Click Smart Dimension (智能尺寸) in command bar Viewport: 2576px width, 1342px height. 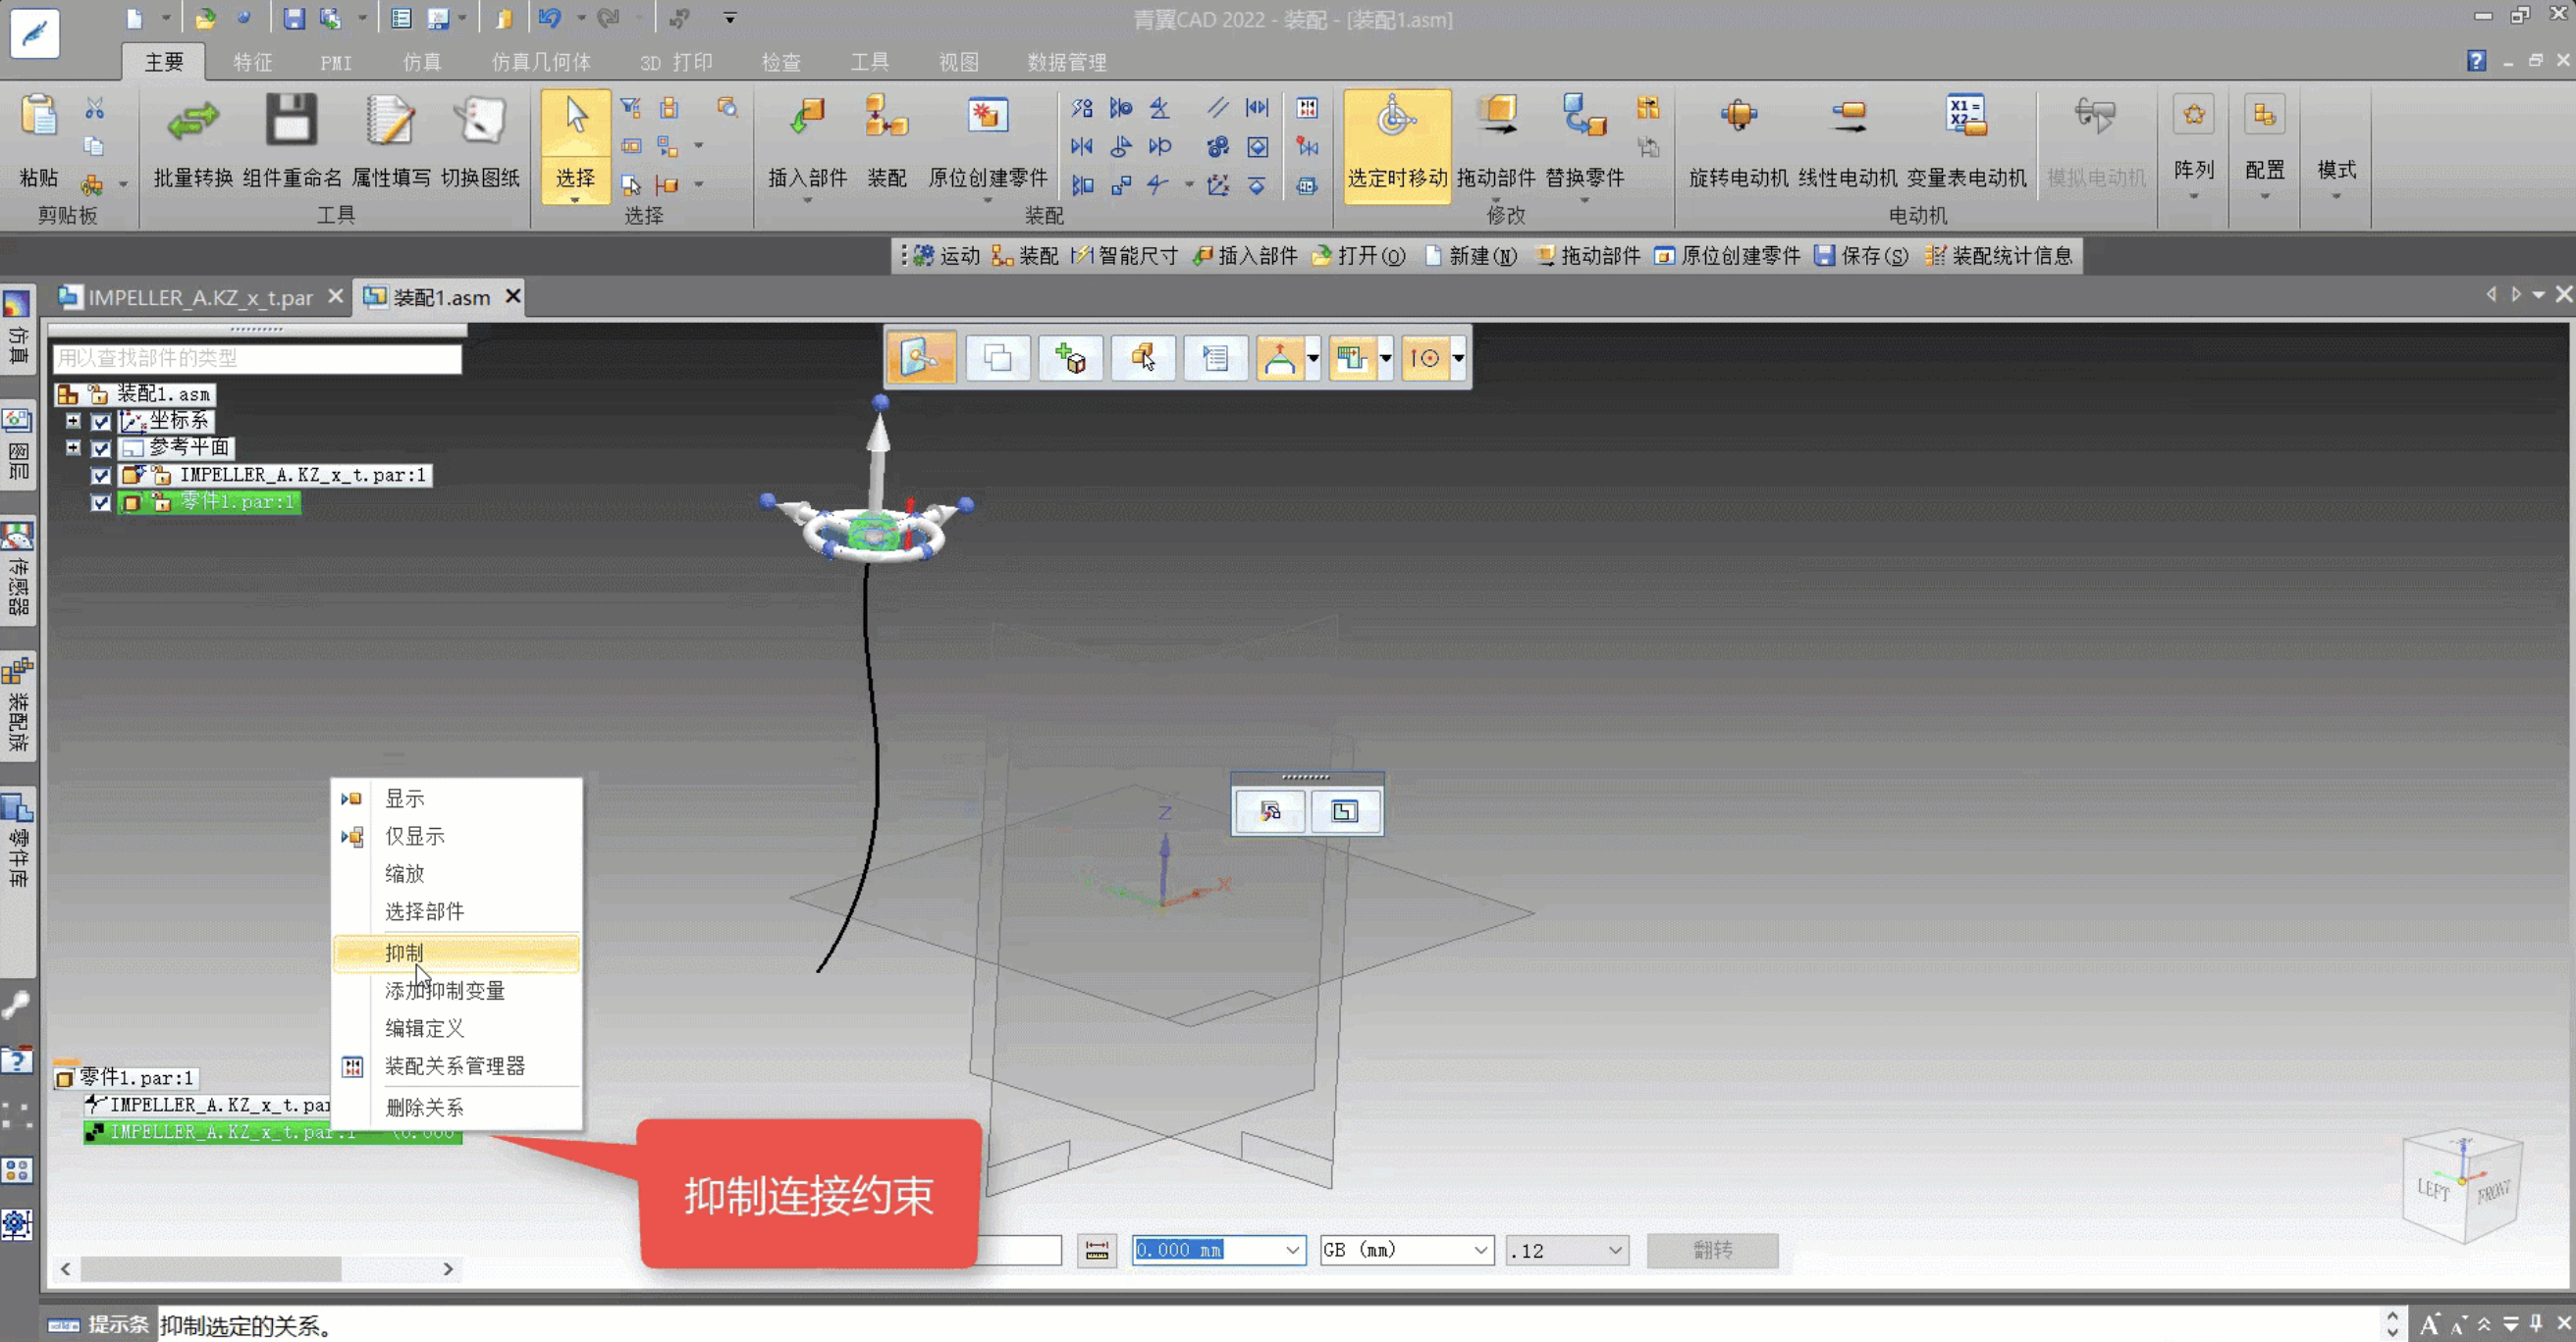(1125, 256)
